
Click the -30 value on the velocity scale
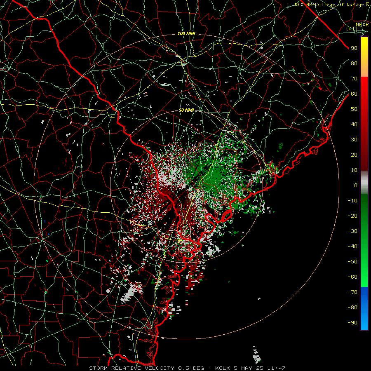click(352, 231)
